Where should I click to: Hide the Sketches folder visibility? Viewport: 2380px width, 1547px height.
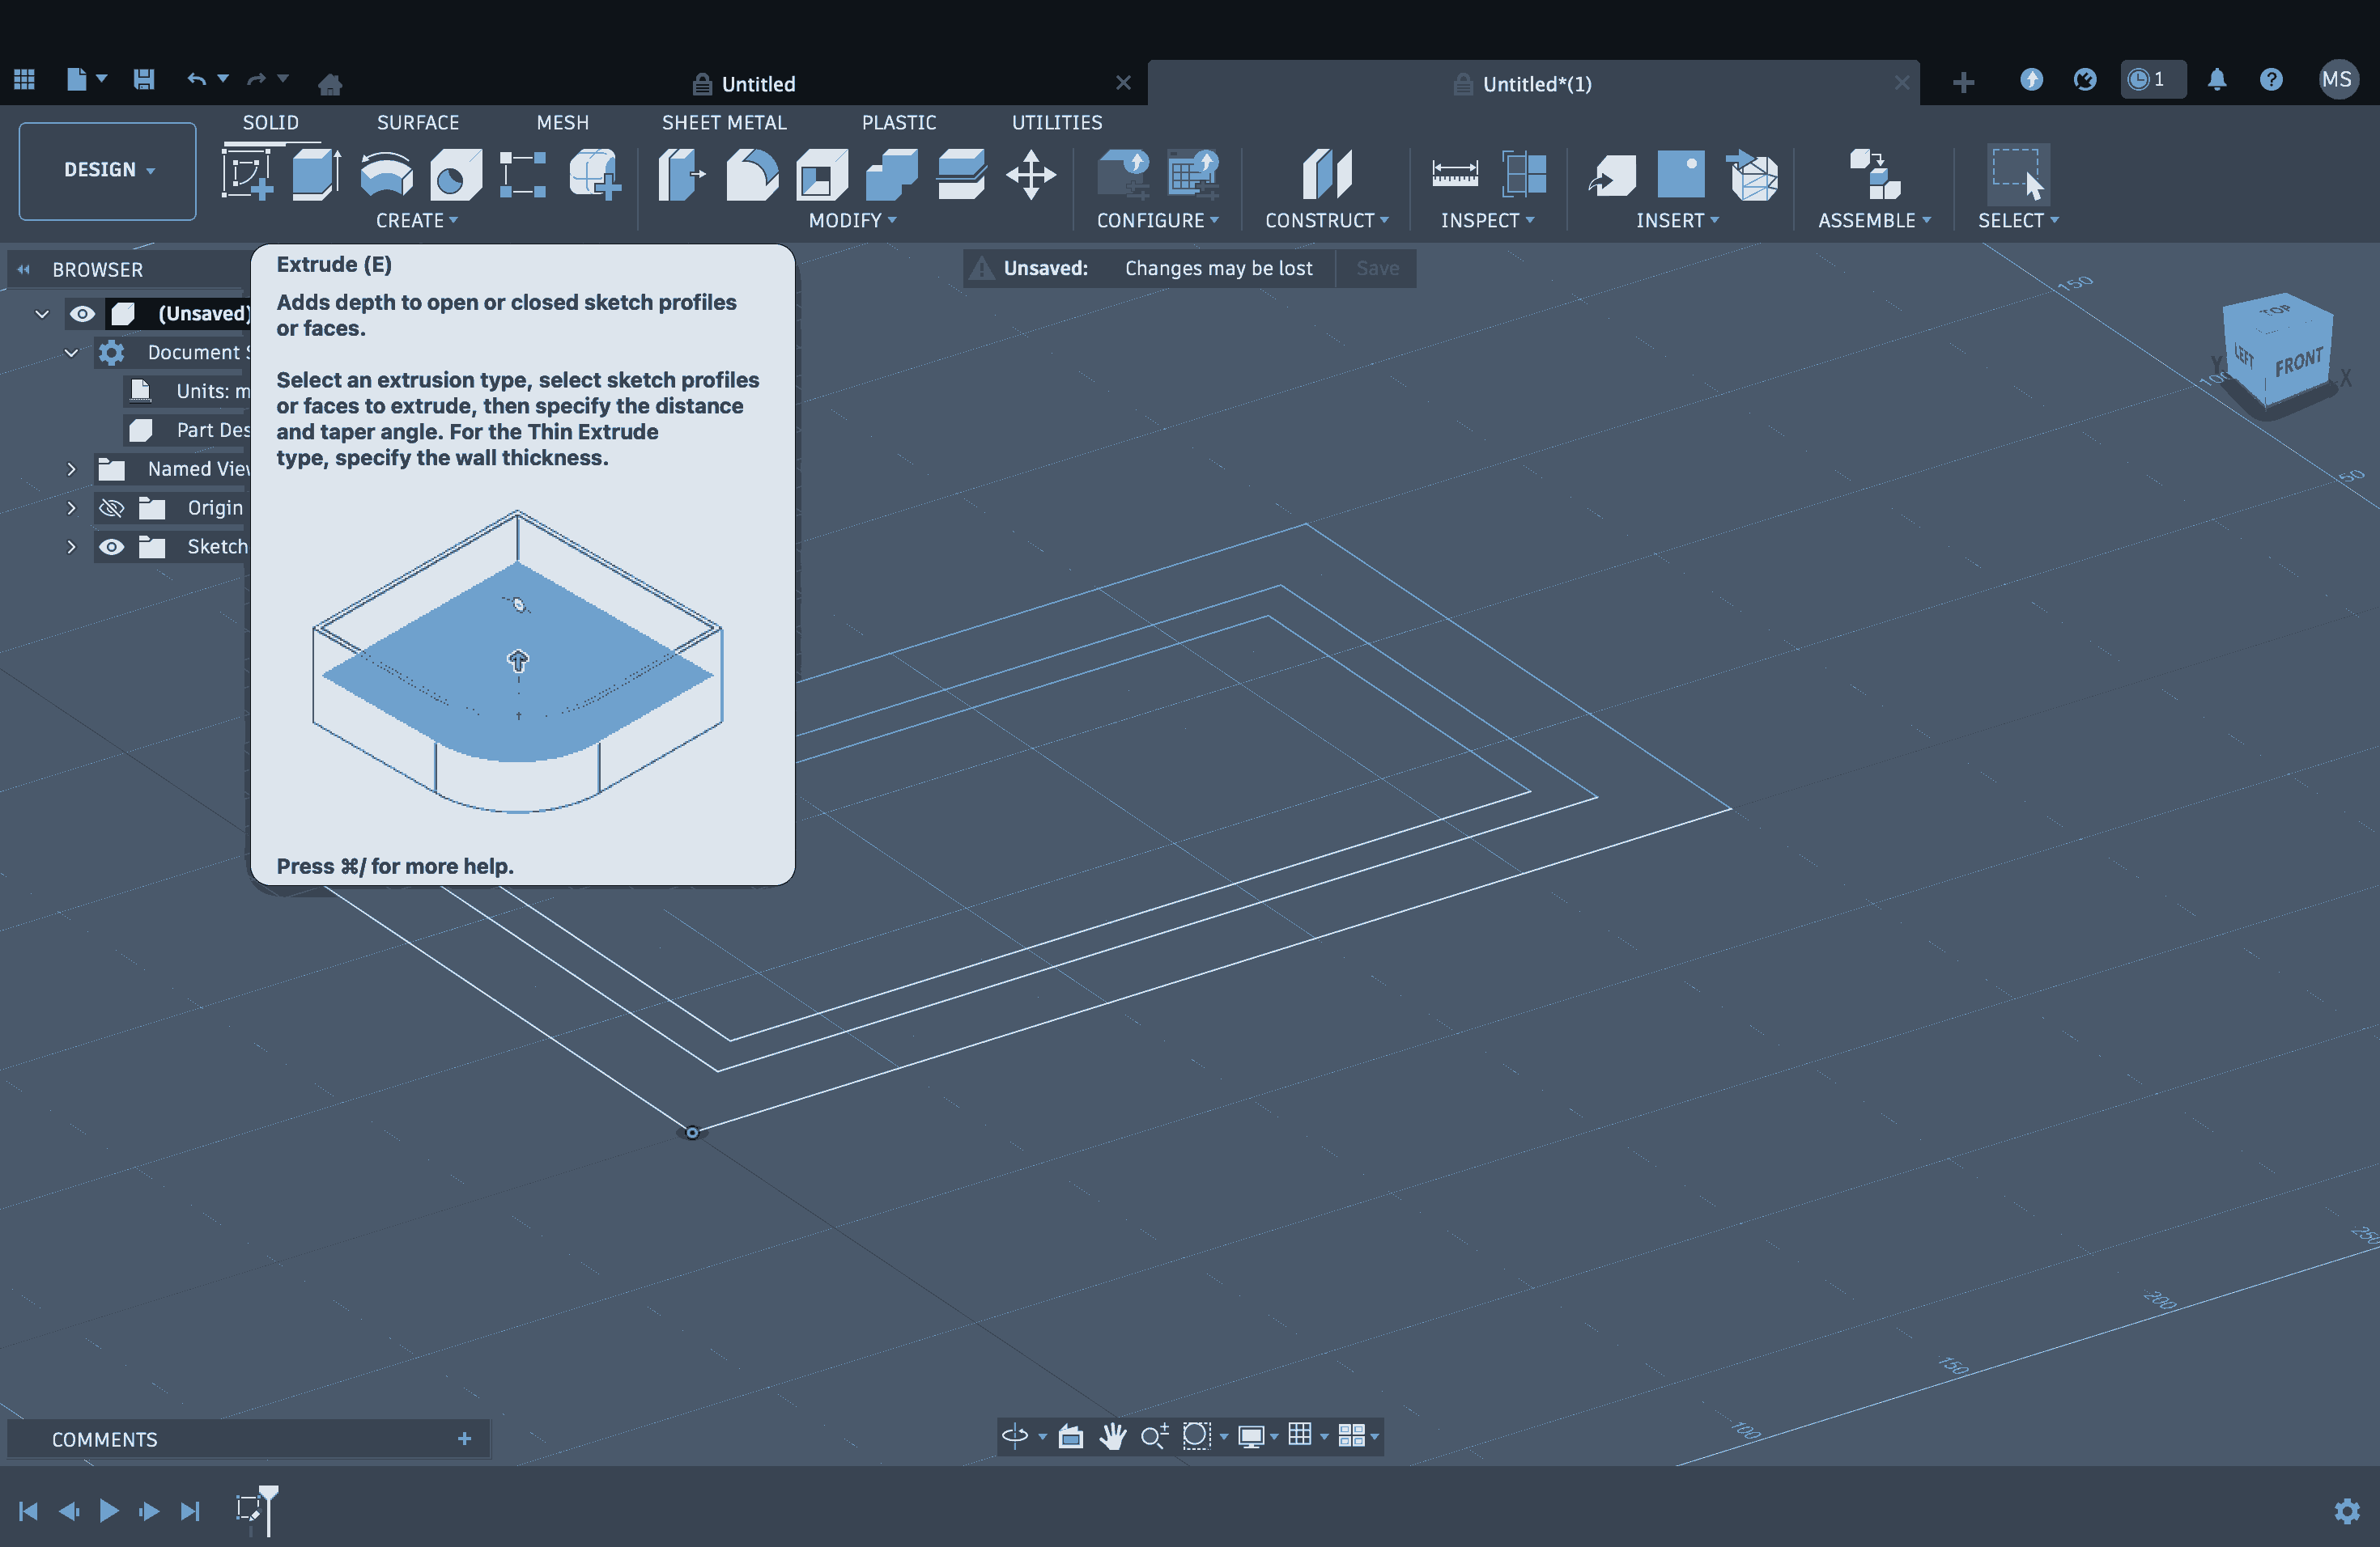(112, 547)
